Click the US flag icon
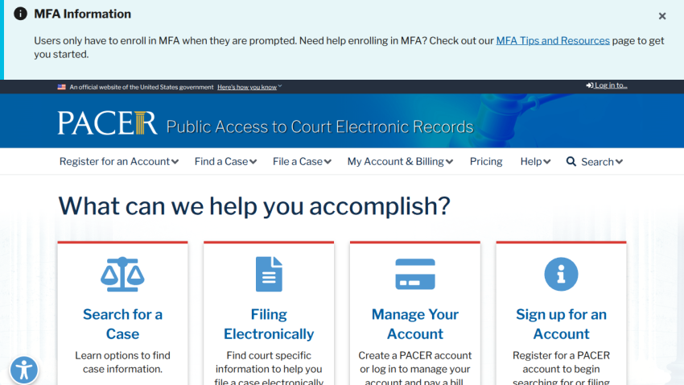This screenshot has width=684, height=385. pyautogui.click(x=61, y=87)
